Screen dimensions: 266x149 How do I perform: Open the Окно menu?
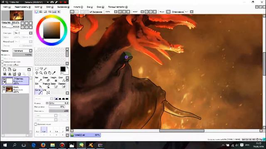100,7
